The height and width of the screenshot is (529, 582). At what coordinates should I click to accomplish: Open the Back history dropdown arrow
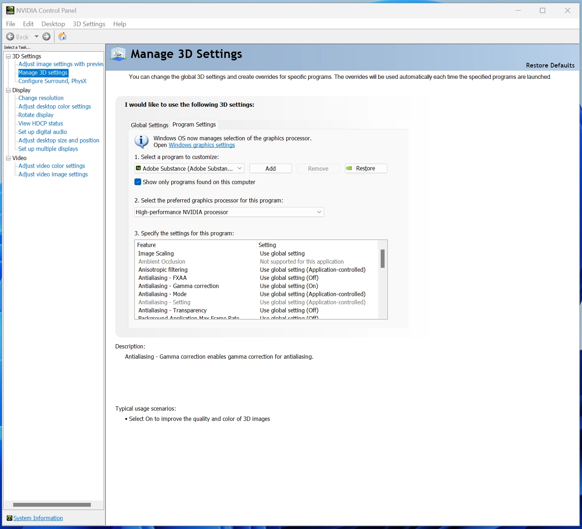pos(36,37)
